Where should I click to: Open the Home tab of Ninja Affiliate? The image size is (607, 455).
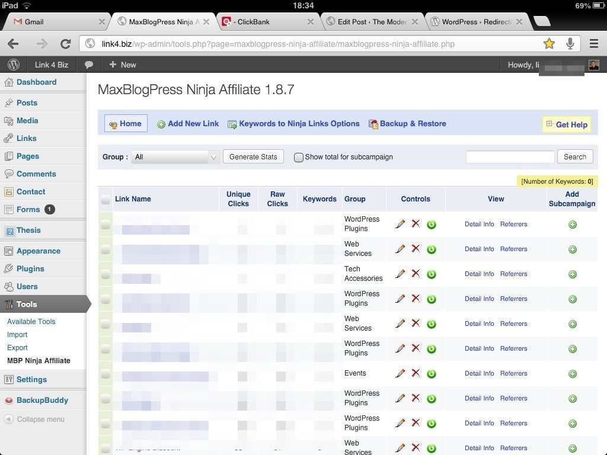click(x=126, y=123)
